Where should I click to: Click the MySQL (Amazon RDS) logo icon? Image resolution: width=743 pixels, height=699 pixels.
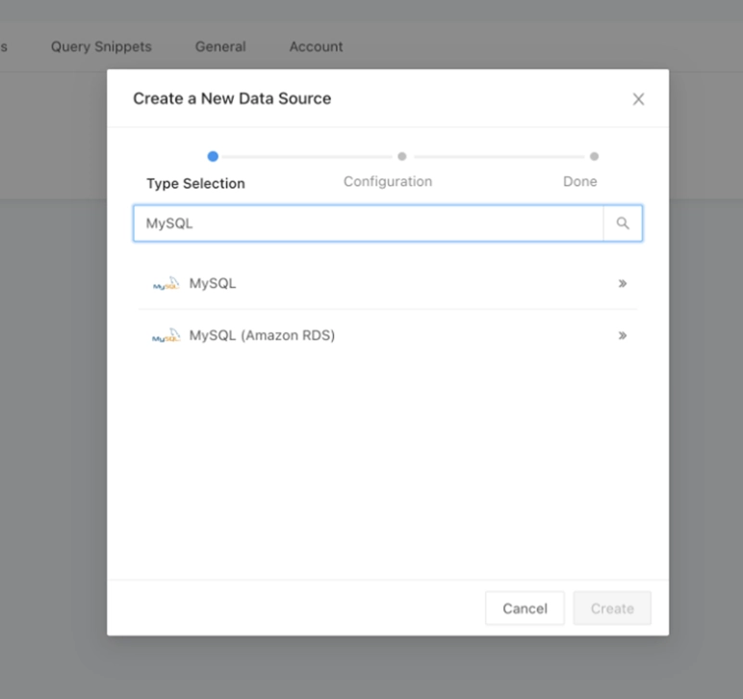[x=167, y=335]
